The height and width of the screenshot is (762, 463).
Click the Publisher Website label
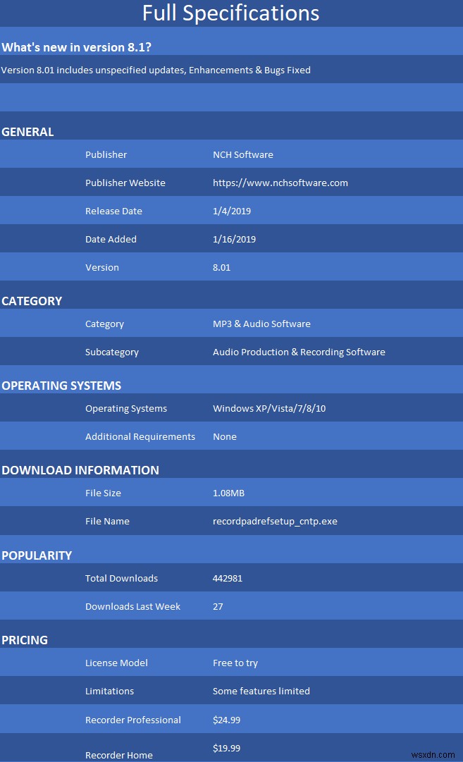tap(125, 183)
